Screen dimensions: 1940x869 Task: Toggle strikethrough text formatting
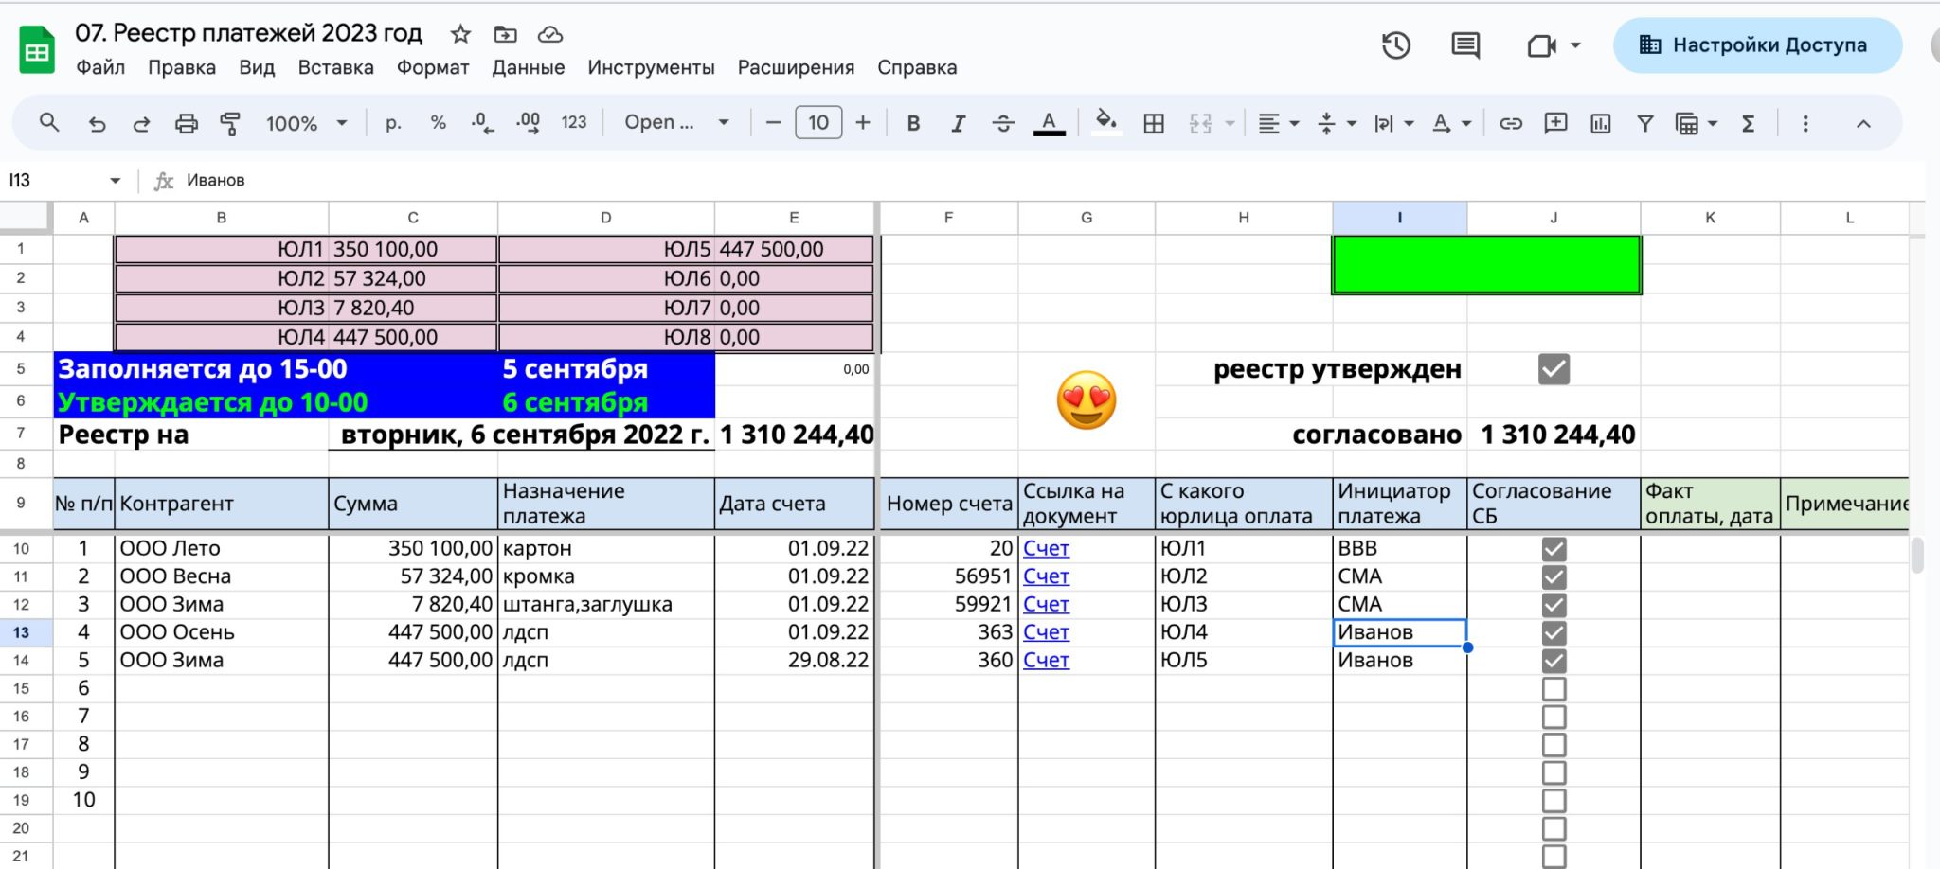click(1003, 123)
